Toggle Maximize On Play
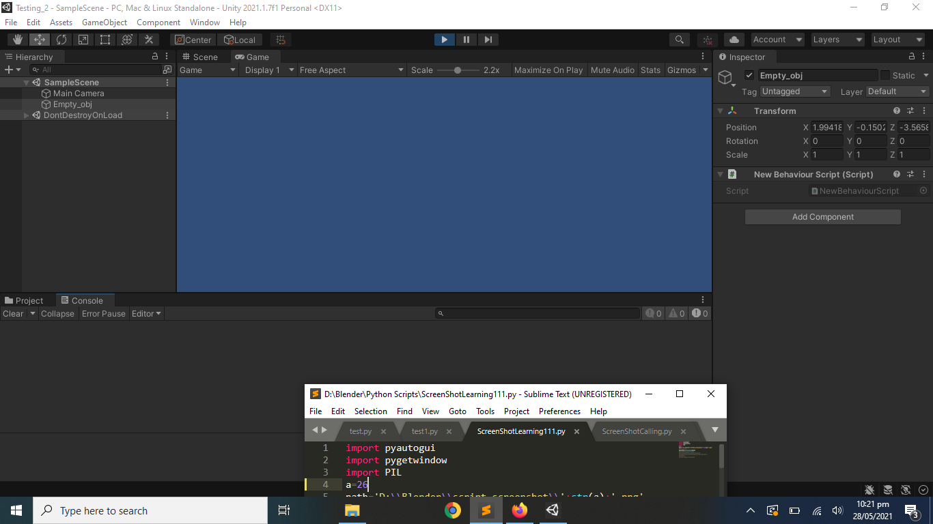933x524 pixels. pyautogui.click(x=548, y=70)
